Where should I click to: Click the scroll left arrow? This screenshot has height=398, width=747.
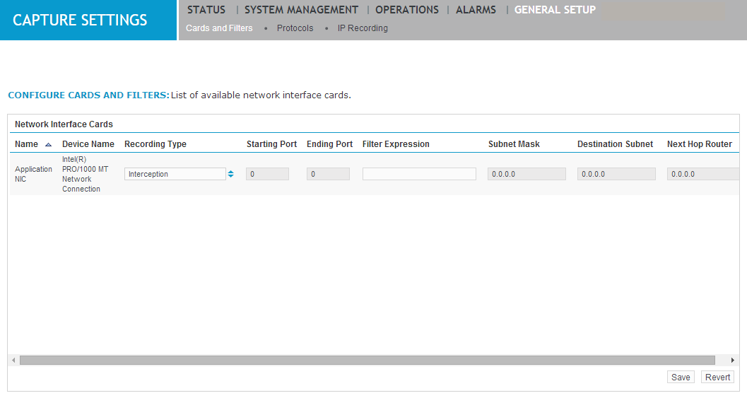(14, 360)
